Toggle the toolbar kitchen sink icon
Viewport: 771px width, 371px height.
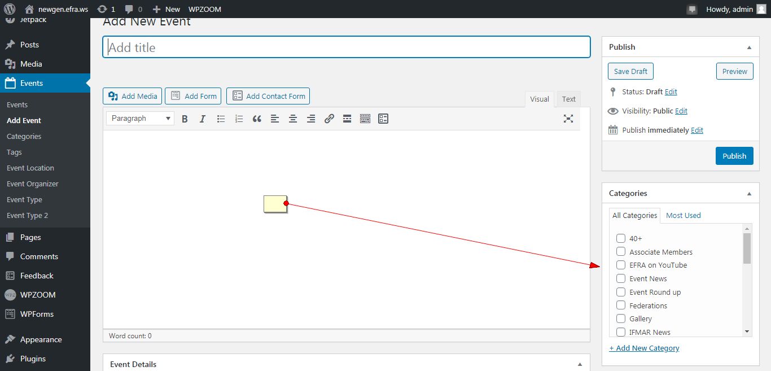click(x=365, y=119)
